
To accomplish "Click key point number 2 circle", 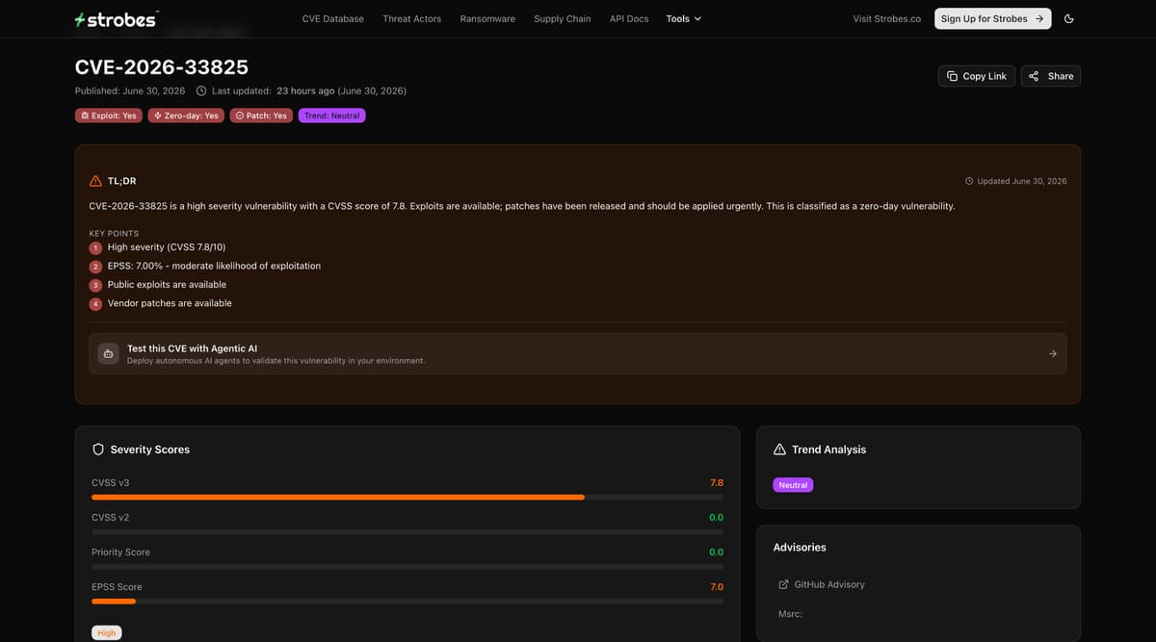I will tap(95, 267).
